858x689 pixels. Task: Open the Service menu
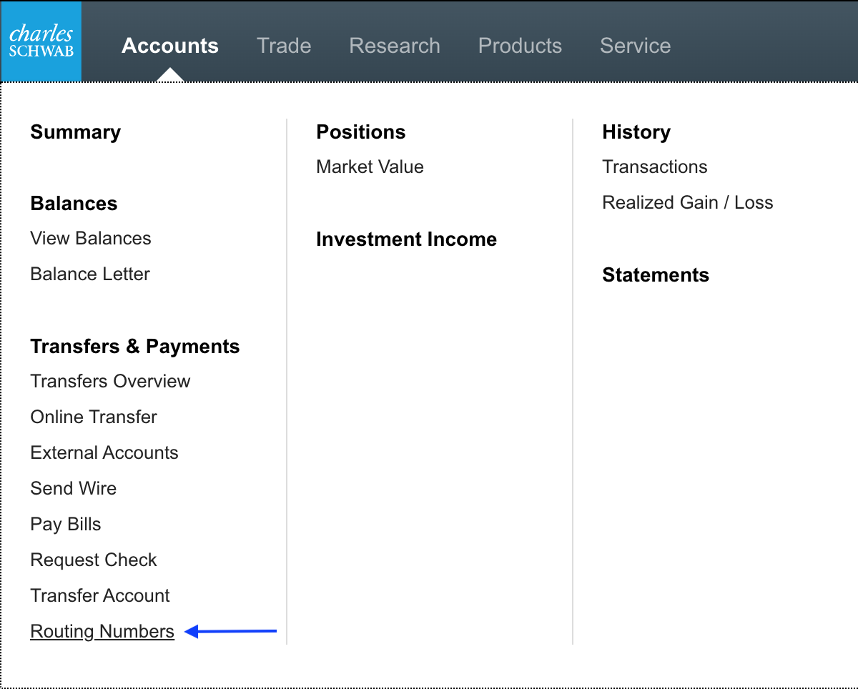pos(635,45)
